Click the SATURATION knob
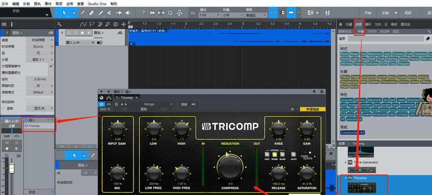The height and width of the screenshot is (195, 432). coord(306,174)
